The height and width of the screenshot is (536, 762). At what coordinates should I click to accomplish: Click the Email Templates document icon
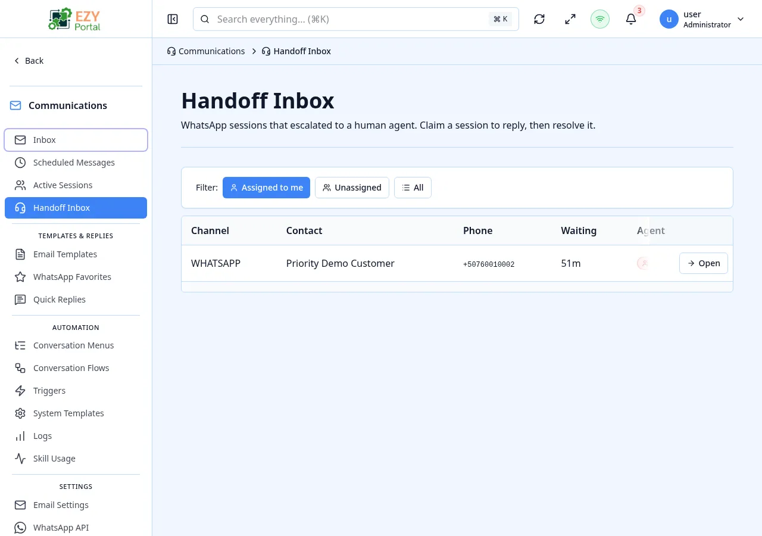click(20, 254)
